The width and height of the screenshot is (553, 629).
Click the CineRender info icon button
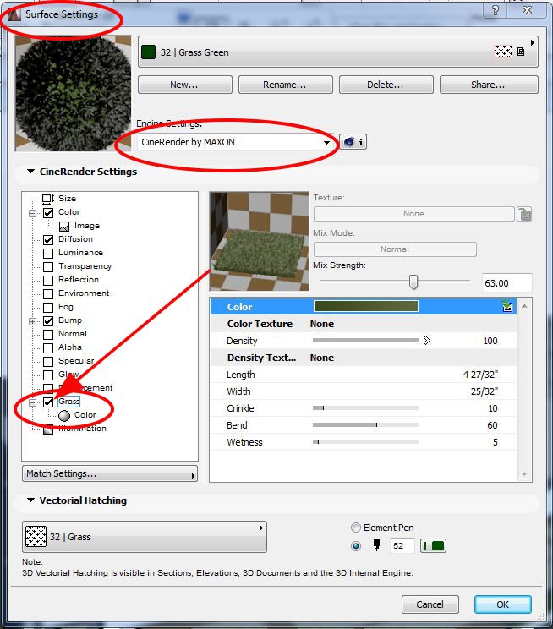[353, 142]
